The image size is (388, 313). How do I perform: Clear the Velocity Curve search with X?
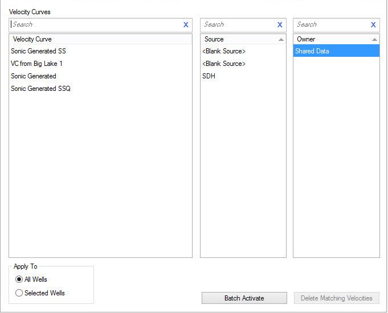pyautogui.click(x=186, y=25)
